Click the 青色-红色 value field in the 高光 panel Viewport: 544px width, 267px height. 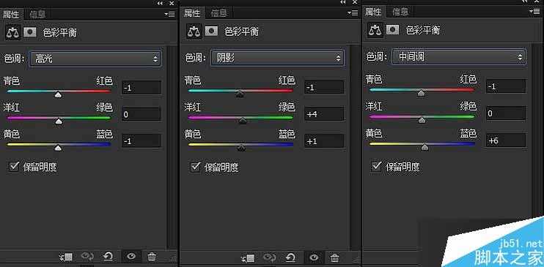(141, 88)
